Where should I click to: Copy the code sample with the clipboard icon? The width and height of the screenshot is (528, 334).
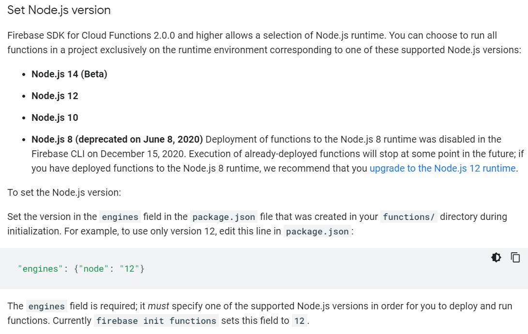click(515, 258)
